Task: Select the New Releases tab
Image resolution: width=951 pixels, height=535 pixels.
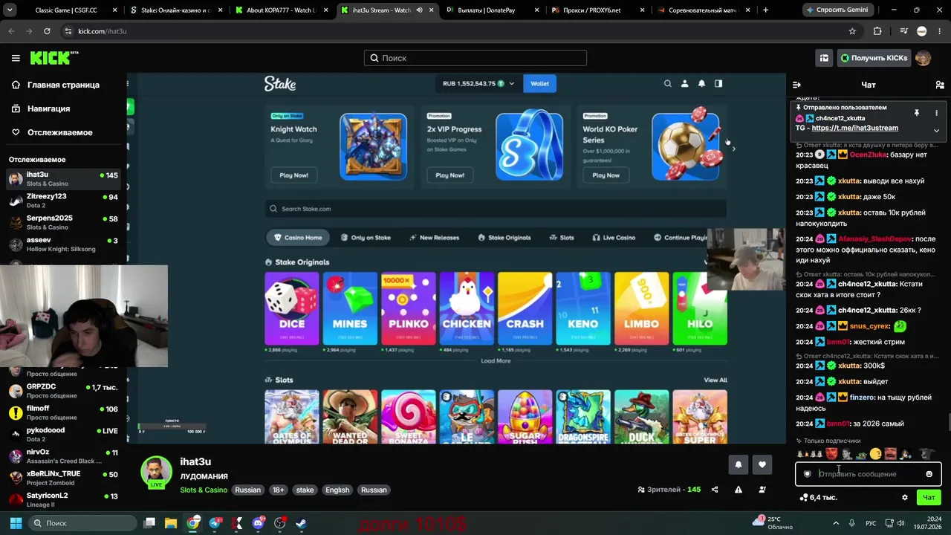Action: [x=434, y=238]
